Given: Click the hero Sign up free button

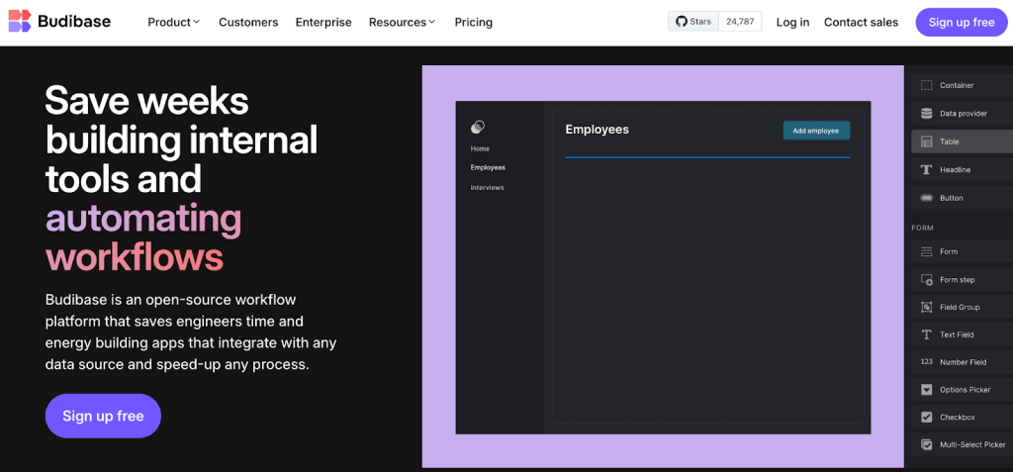Looking at the screenshot, I should (x=103, y=416).
